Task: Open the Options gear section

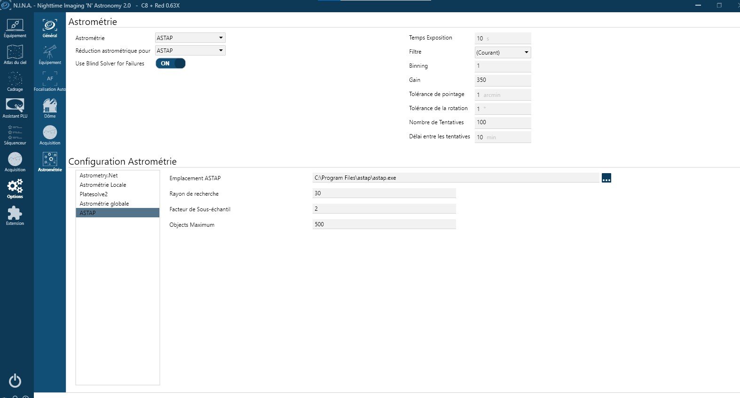Action: tap(15, 189)
